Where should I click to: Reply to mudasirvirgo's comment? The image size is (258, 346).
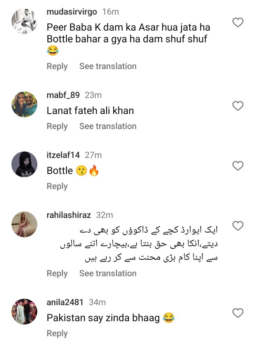[x=57, y=66]
